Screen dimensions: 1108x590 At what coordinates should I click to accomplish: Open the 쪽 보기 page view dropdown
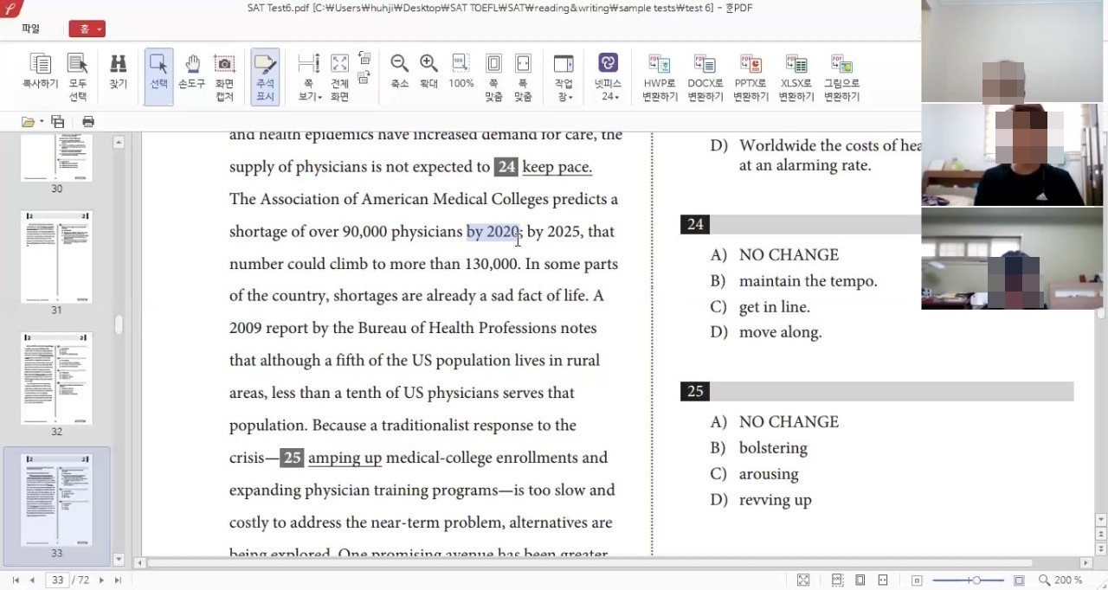coord(309,76)
